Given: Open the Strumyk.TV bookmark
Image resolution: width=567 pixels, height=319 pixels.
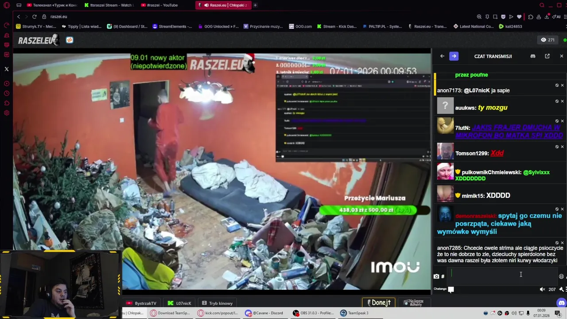Looking at the screenshot, I should [36, 27].
